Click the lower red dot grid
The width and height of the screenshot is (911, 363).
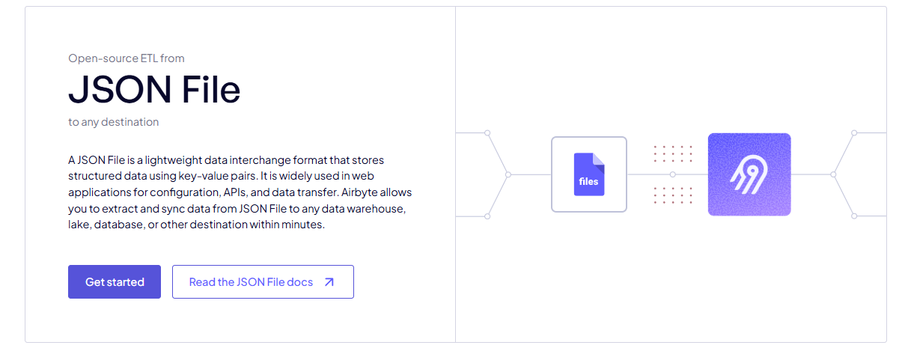[672, 195]
